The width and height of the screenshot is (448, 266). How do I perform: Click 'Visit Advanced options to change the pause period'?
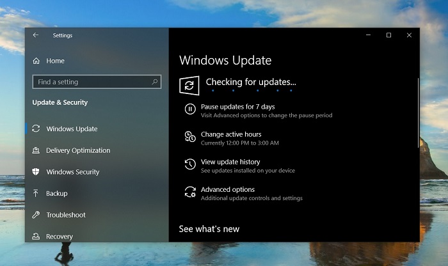tap(267, 115)
